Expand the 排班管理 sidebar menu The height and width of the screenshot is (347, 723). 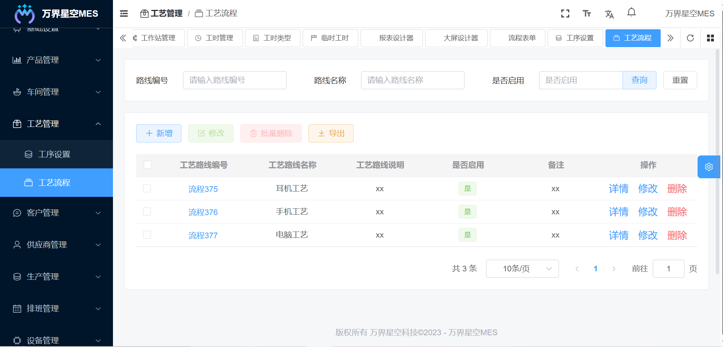pos(56,309)
